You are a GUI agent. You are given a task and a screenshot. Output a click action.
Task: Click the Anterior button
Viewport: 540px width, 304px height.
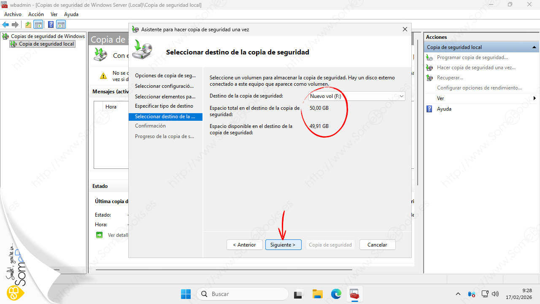point(244,245)
